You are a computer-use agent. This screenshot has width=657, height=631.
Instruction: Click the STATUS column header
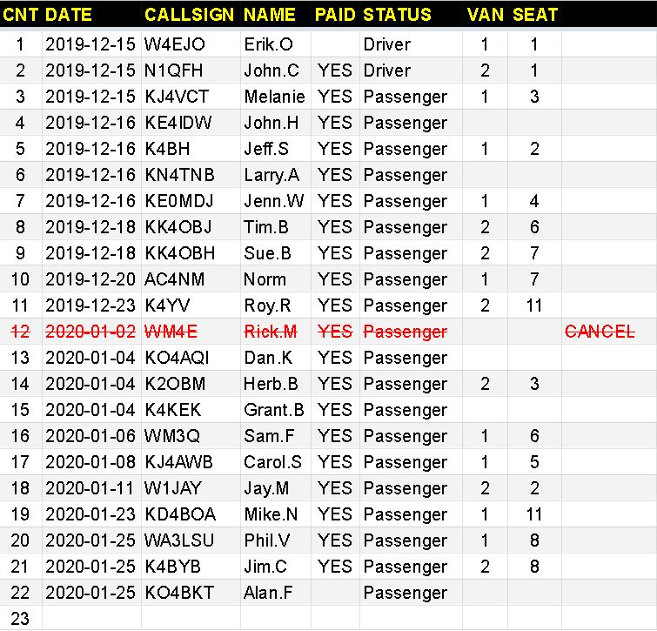pyautogui.click(x=397, y=15)
